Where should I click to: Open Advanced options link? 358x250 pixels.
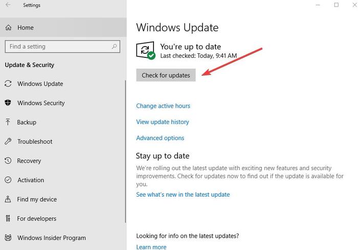click(160, 138)
